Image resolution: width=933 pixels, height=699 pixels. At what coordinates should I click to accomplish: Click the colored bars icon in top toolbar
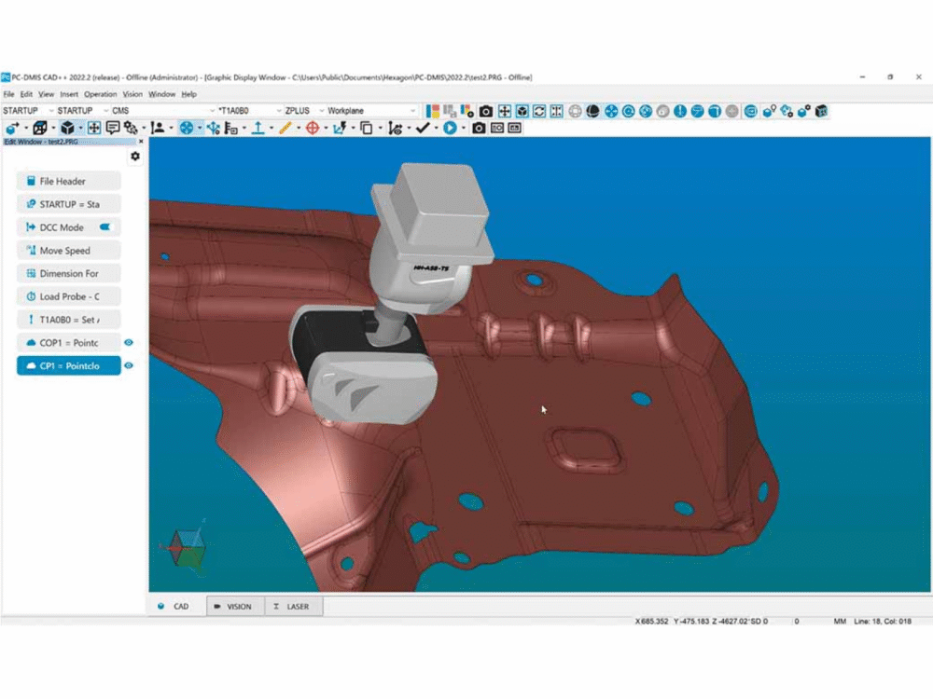(433, 111)
